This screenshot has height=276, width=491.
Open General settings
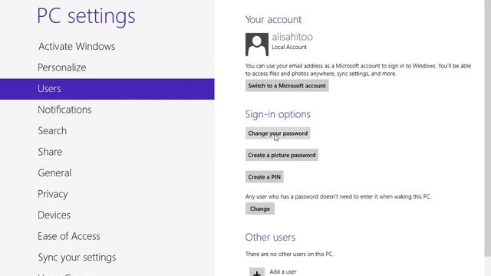54,173
